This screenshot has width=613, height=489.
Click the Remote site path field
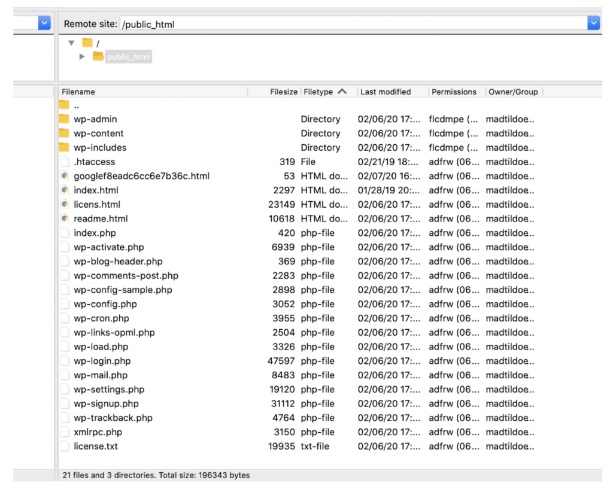[x=353, y=24]
